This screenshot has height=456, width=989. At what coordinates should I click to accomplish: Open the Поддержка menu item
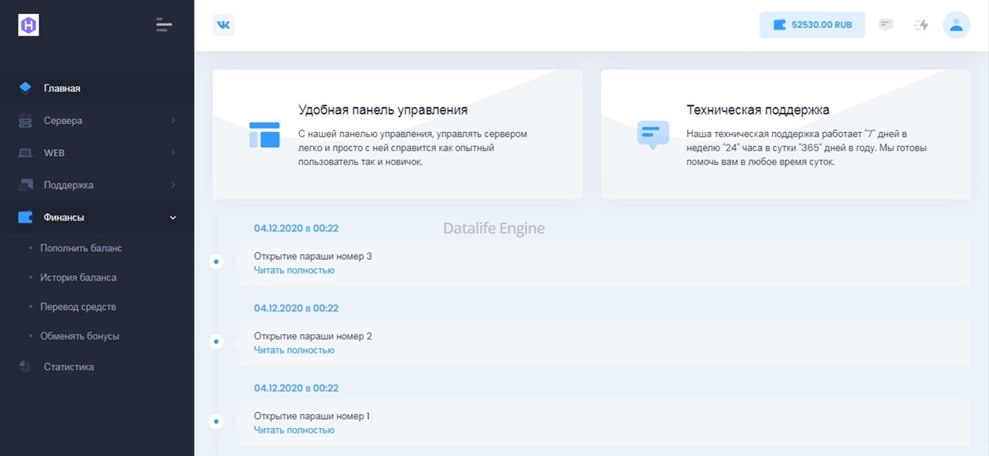click(x=97, y=185)
